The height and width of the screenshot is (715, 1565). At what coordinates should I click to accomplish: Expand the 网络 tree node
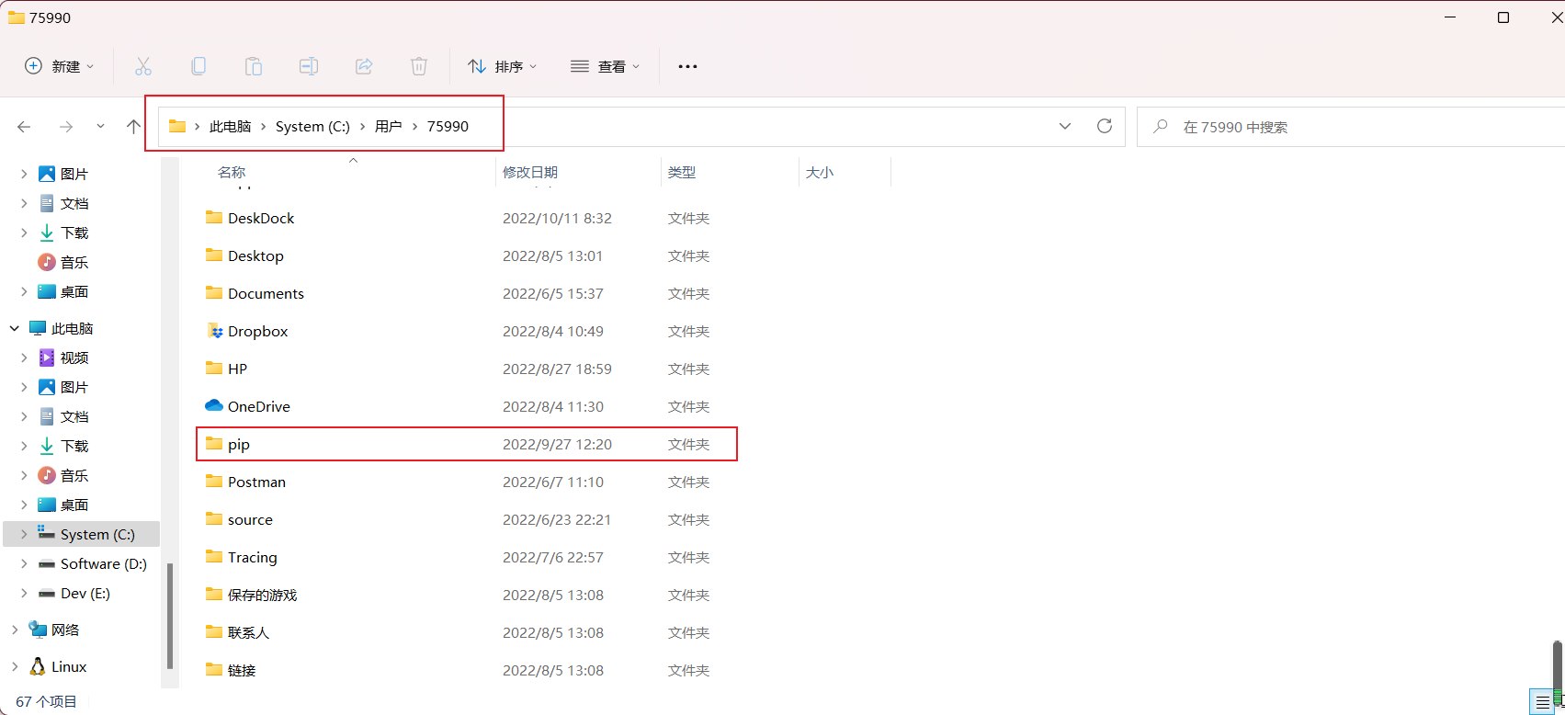(x=15, y=630)
